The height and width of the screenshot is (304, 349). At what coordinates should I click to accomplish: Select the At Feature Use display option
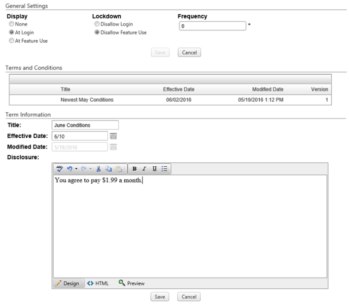point(11,41)
